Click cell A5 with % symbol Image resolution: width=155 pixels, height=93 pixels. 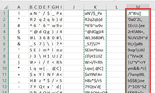[x=19, y=38]
